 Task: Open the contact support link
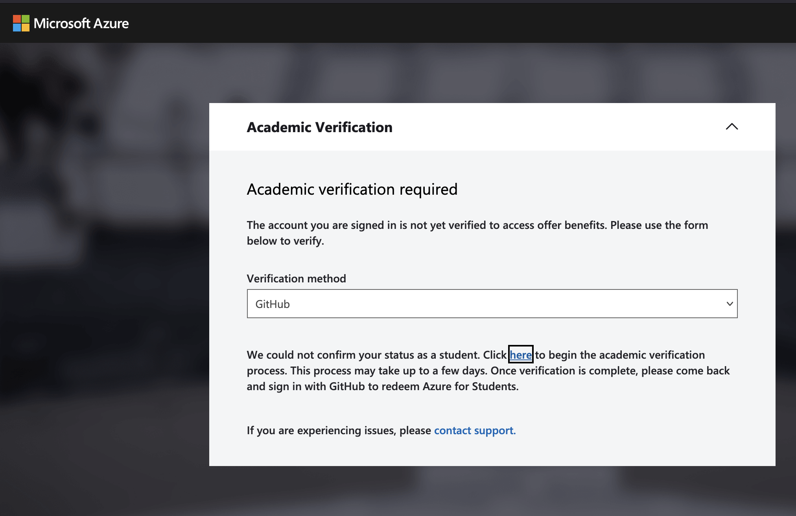click(x=475, y=430)
